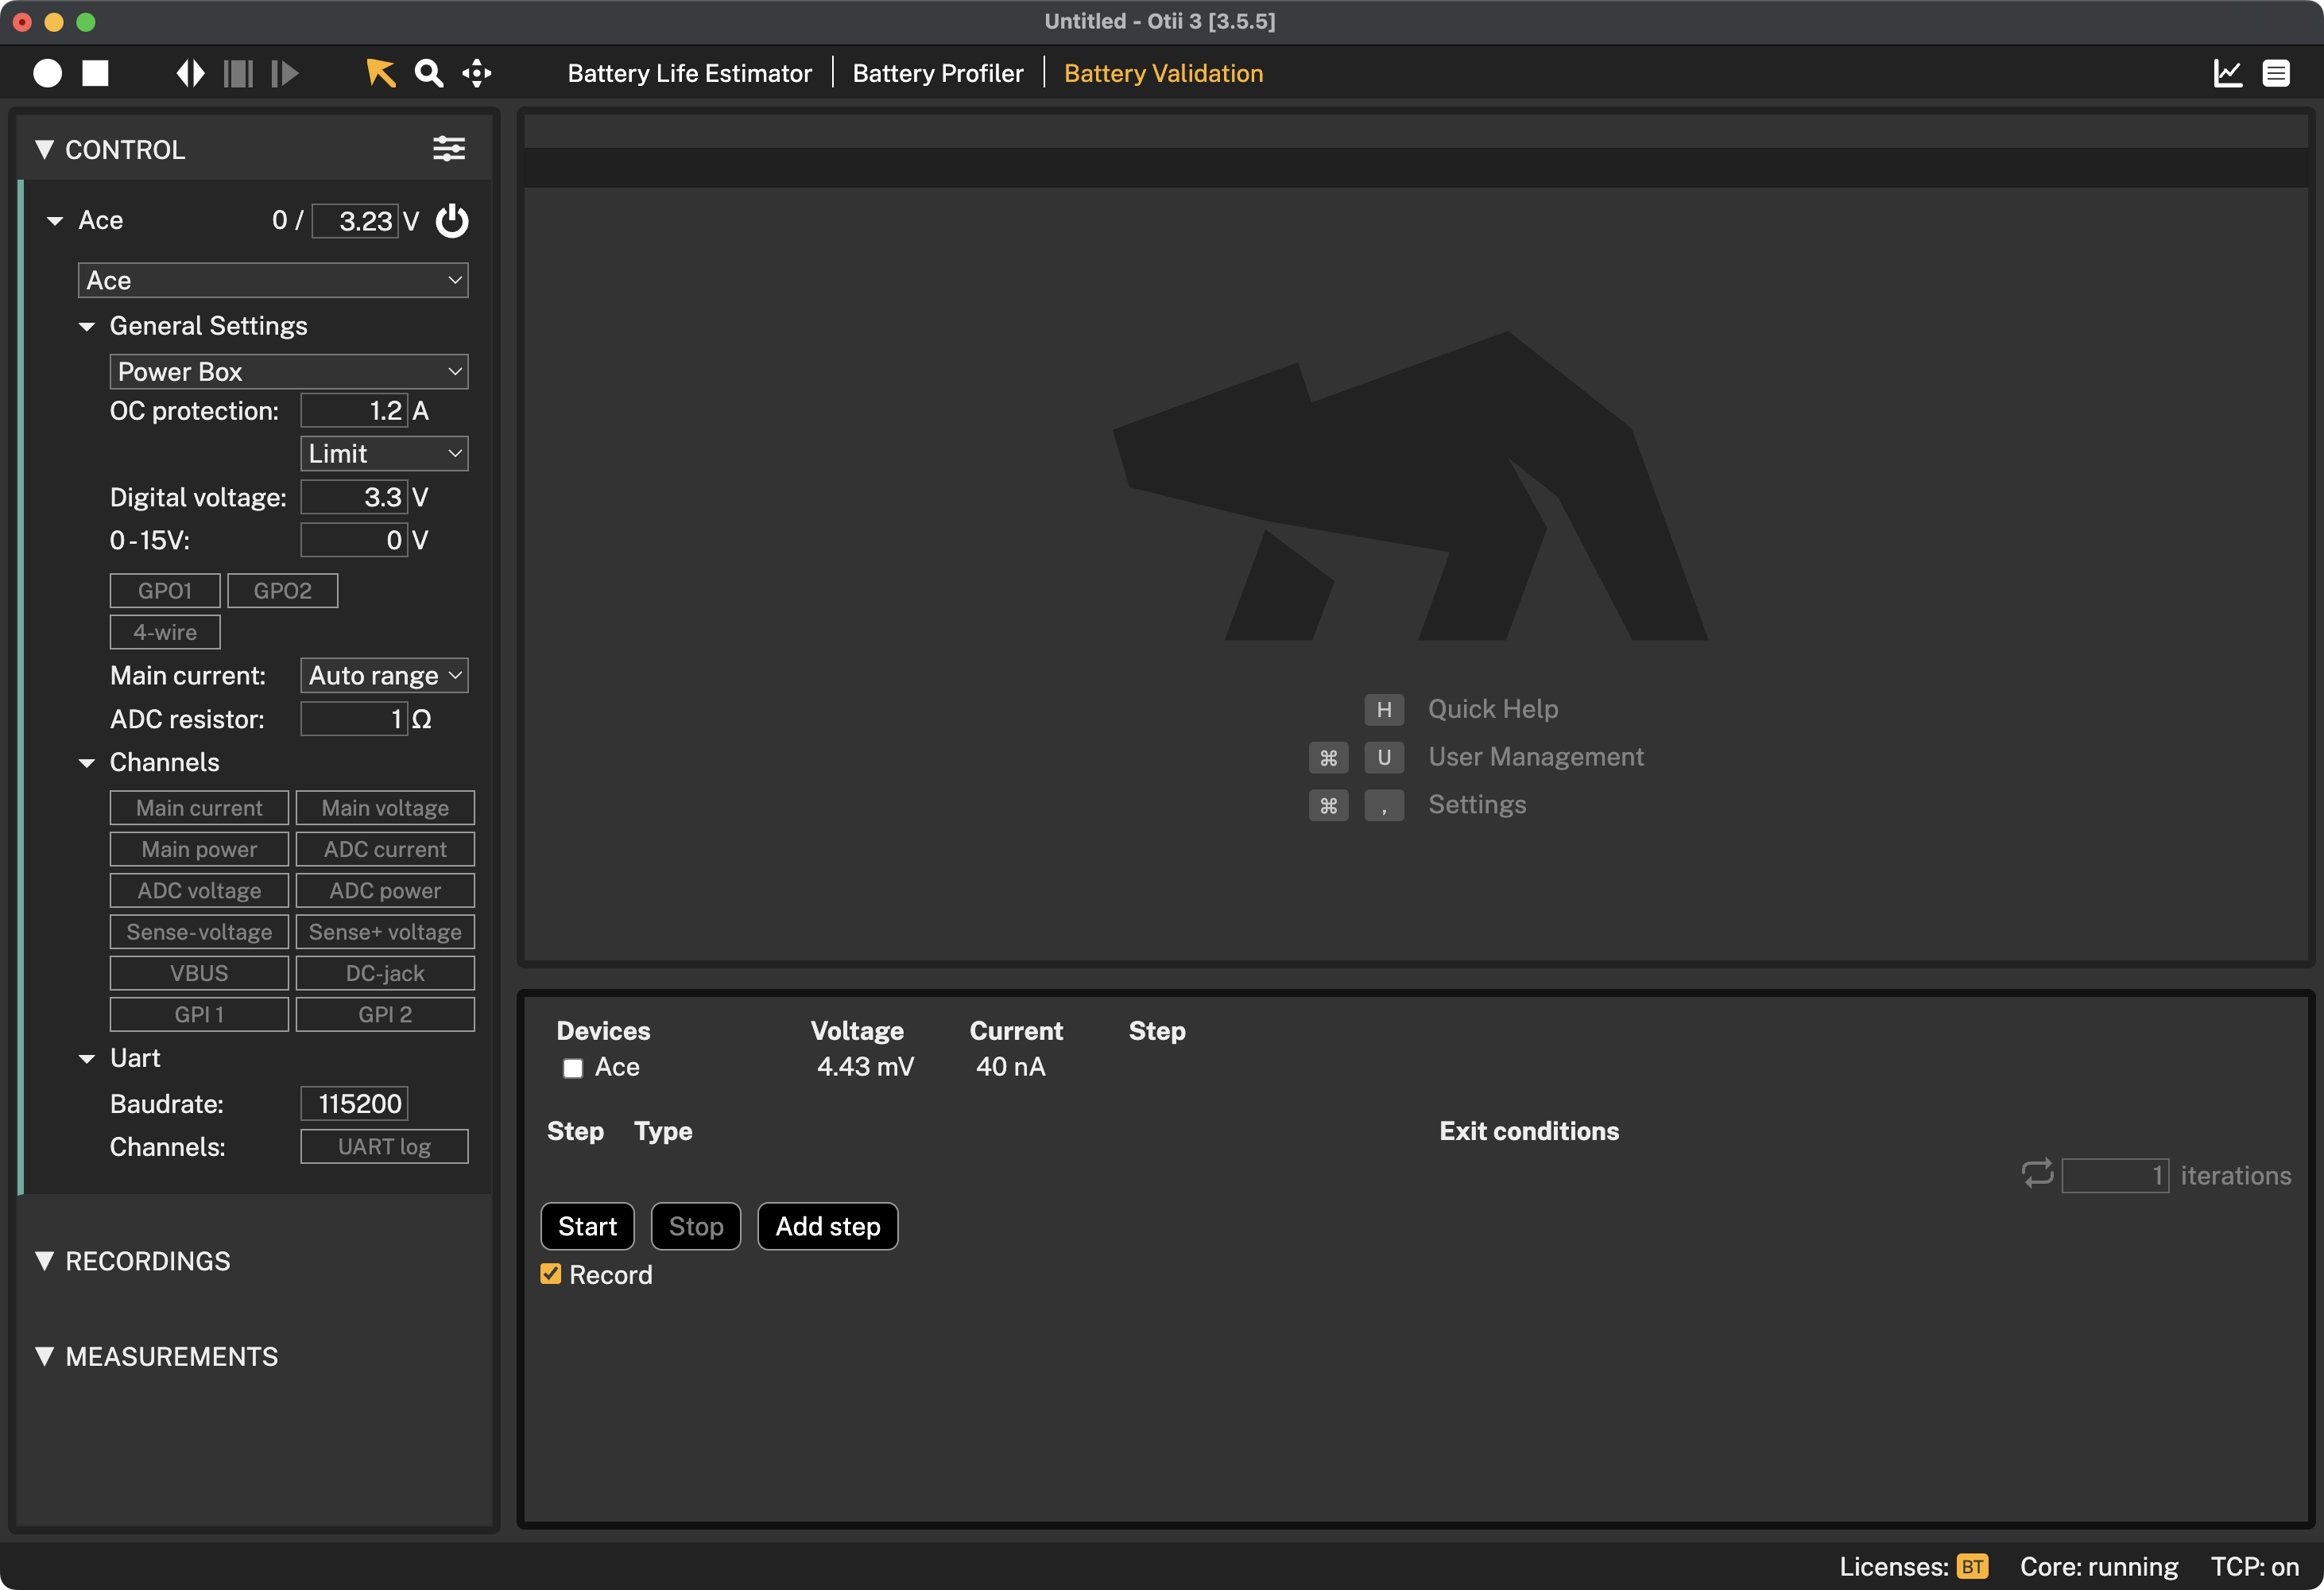Edit the Baudrate 115200 field
2324x1590 pixels.
[354, 1103]
